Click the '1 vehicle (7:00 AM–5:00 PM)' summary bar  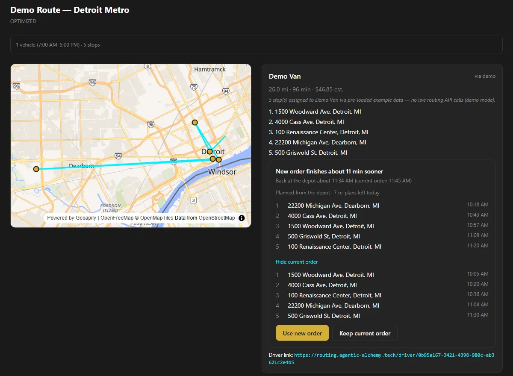click(256, 44)
